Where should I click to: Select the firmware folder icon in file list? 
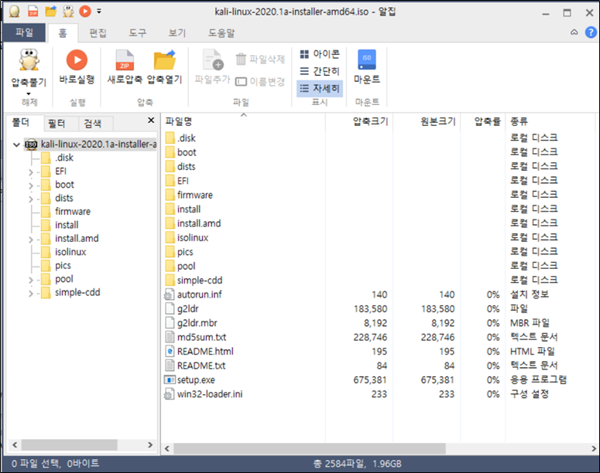pos(170,195)
